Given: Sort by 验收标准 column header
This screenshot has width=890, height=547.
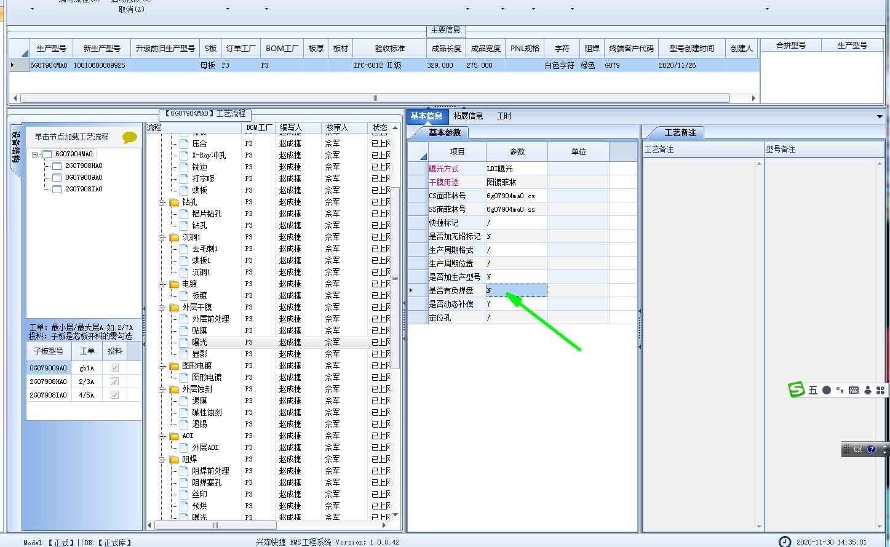Looking at the screenshot, I should coord(390,48).
